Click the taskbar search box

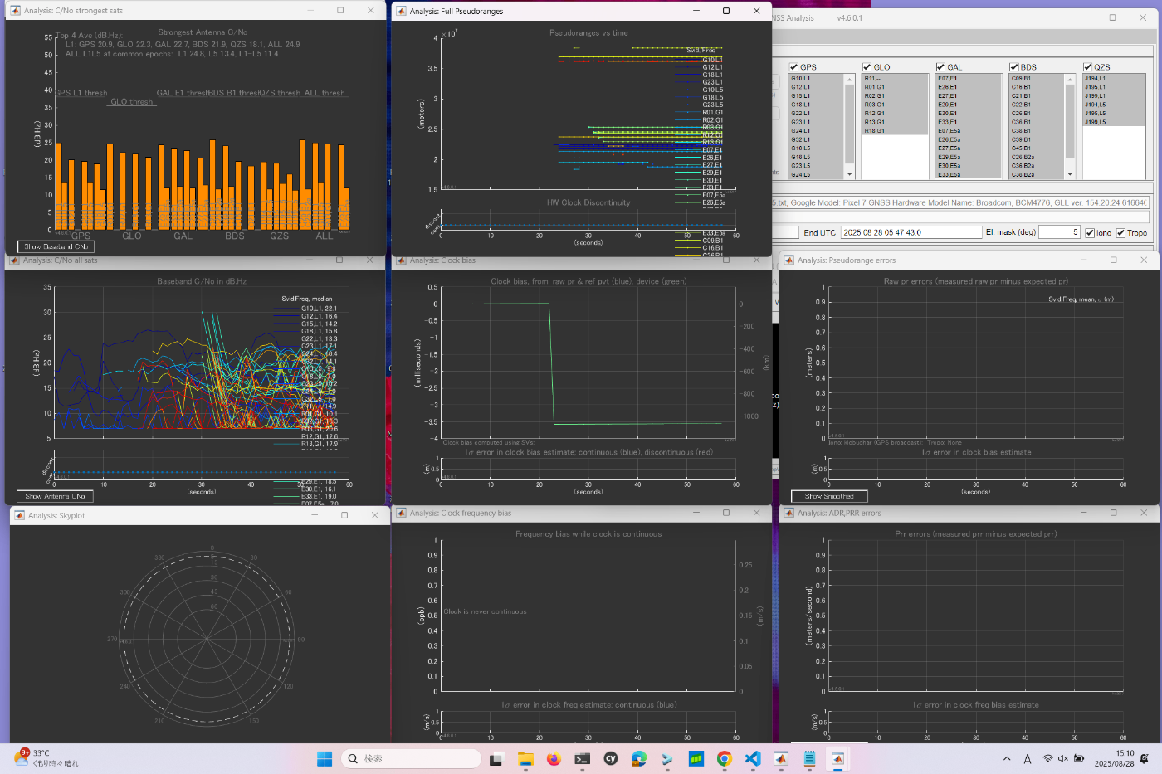[x=411, y=758]
